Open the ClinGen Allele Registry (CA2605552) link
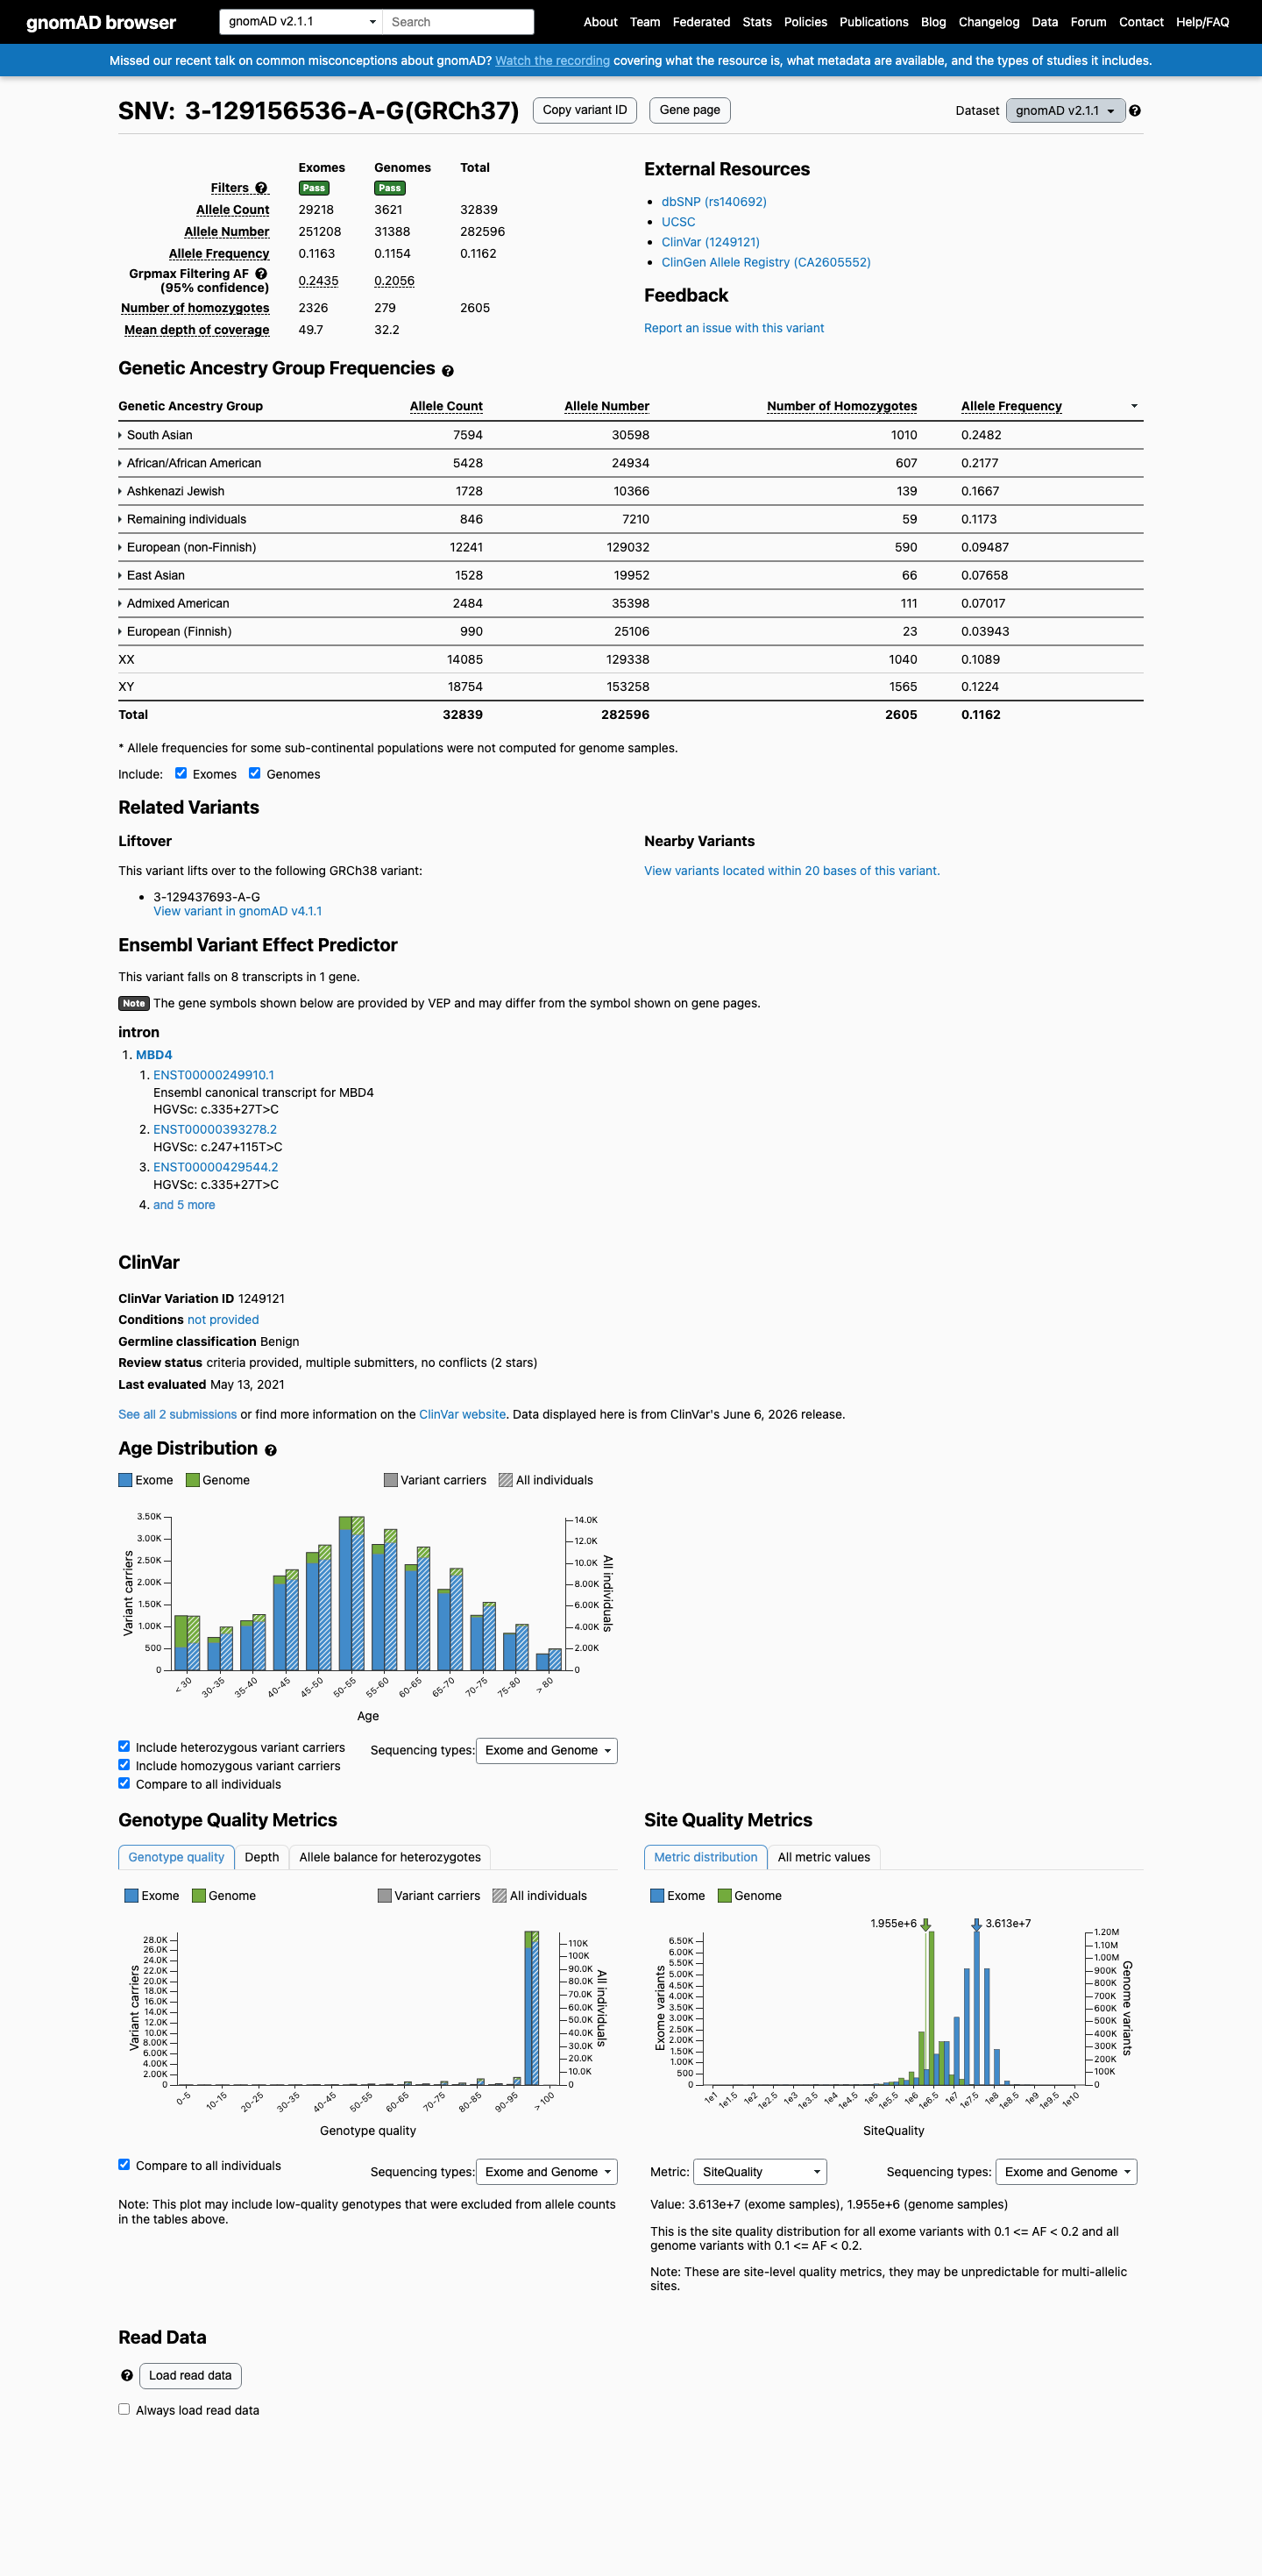The height and width of the screenshot is (2576, 1262). (x=765, y=262)
